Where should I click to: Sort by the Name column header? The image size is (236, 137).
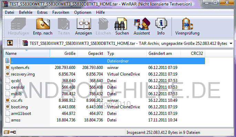tap(27, 53)
